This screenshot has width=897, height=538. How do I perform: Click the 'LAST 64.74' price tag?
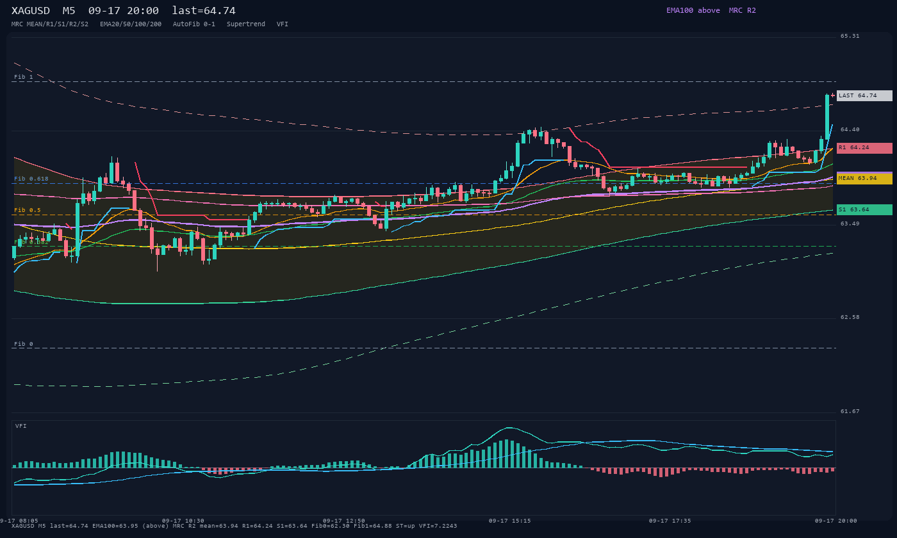tap(864, 95)
